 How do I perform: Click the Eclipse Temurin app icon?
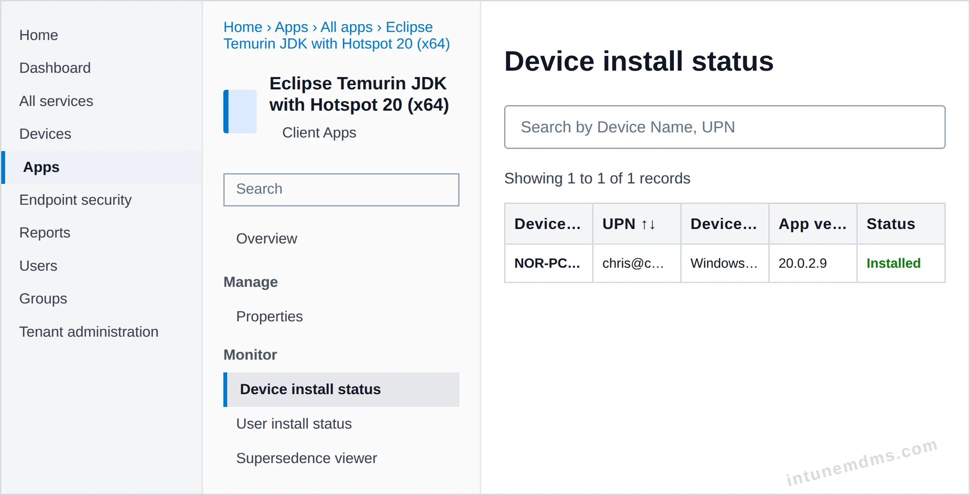(240, 111)
